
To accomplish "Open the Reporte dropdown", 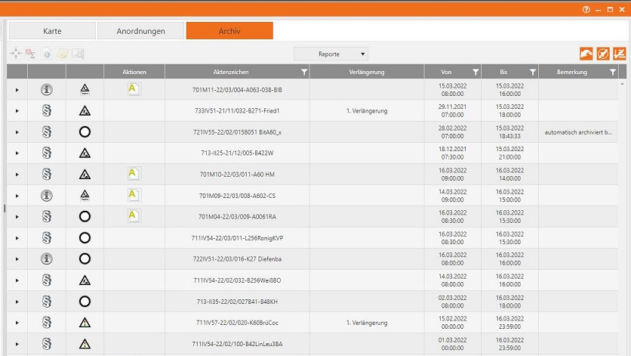I will click(x=331, y=54).
